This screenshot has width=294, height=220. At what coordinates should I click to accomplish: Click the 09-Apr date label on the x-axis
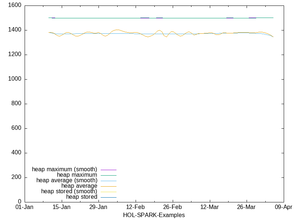coord(283,208)
